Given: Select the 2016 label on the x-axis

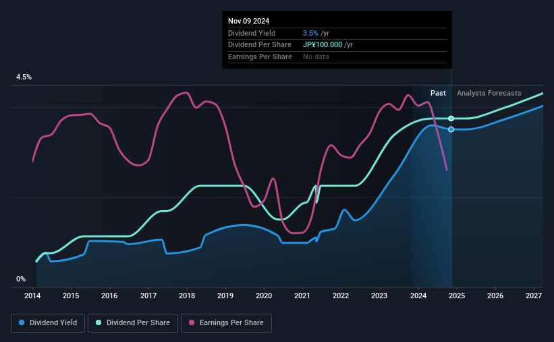Looking at the screenshot, I should pos(109,296).
